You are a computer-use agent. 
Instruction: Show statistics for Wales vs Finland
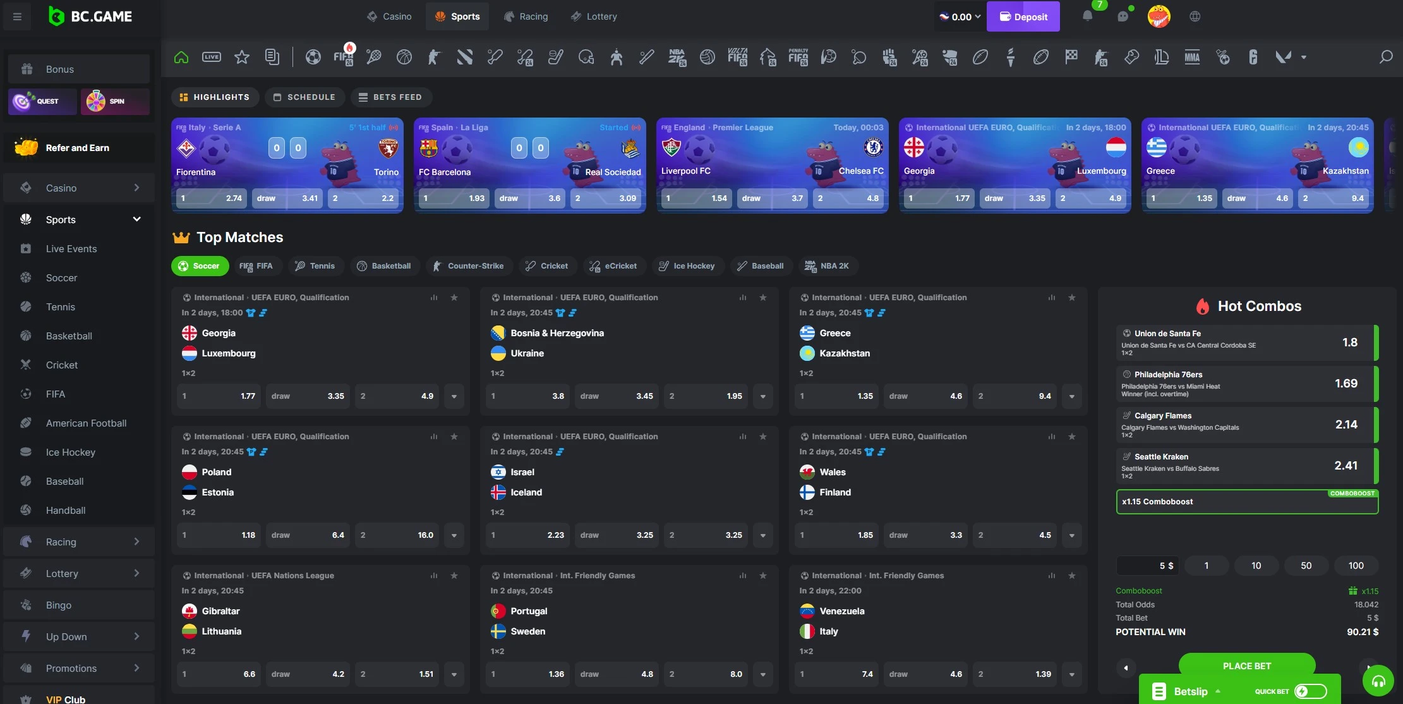point(1052,436)
